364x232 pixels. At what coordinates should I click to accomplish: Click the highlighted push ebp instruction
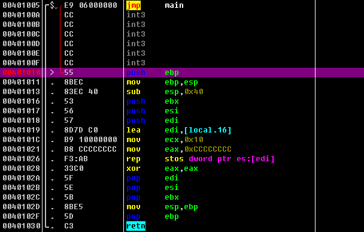pos(153,73)
